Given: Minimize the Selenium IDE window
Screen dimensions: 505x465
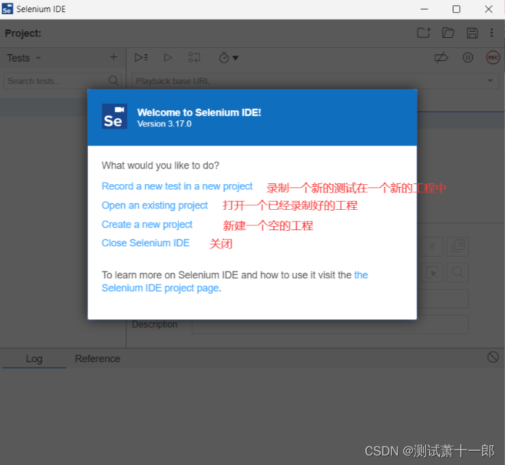Looking at the screenshot, I should tap(424, 9).
